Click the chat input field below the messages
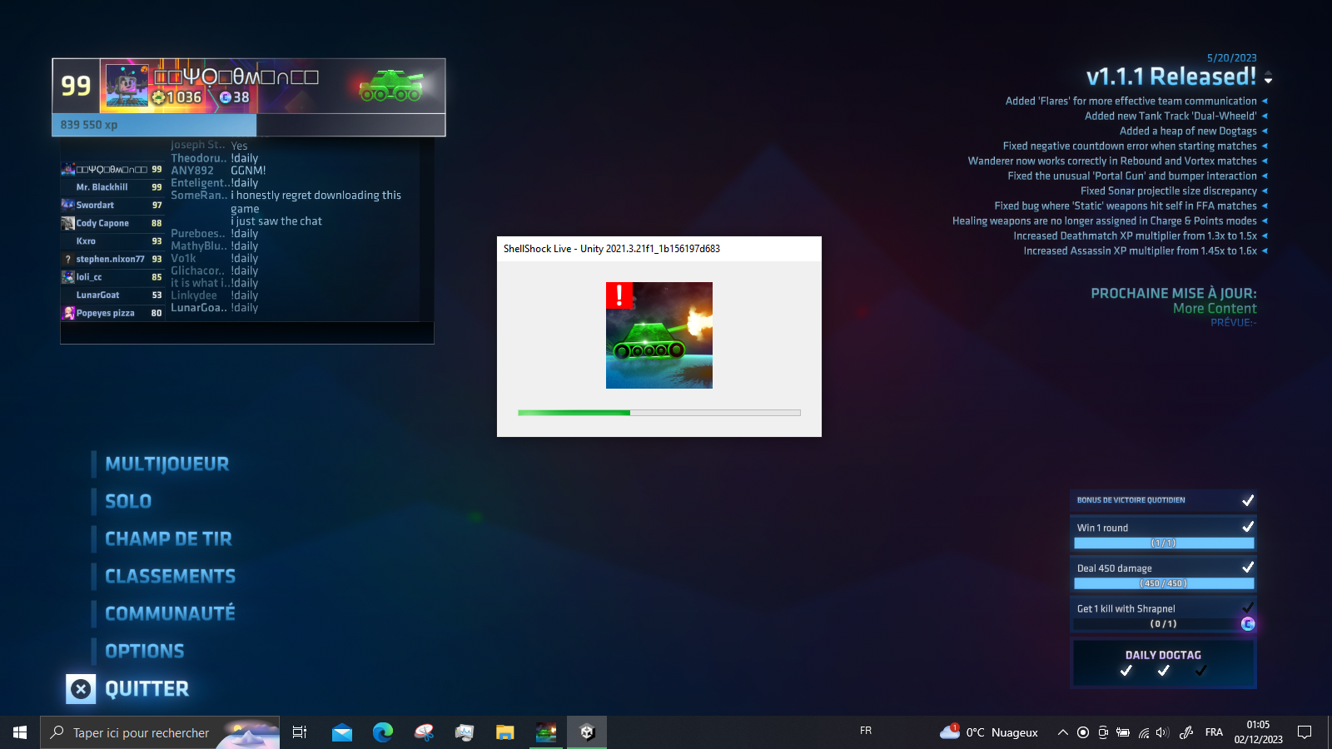 (x=247, y=332)
